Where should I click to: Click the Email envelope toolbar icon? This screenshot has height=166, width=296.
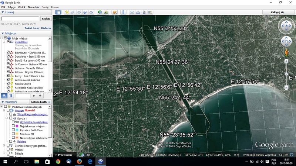[x=132, y=12]
